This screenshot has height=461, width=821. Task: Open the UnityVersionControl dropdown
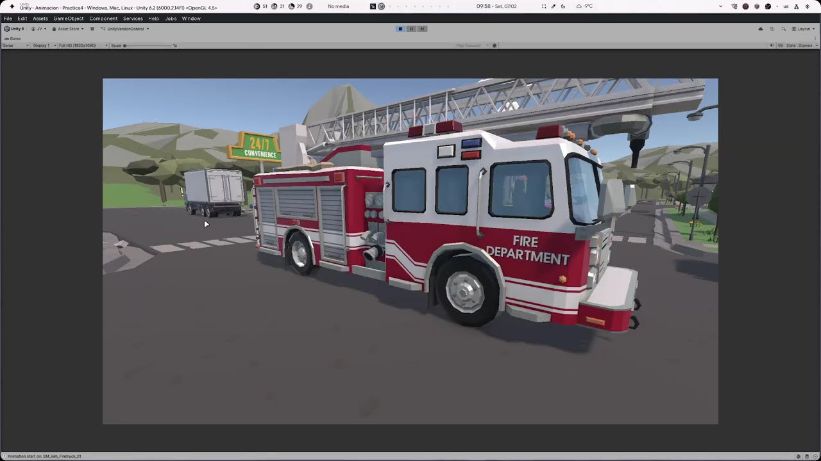(x=125, y=29)
